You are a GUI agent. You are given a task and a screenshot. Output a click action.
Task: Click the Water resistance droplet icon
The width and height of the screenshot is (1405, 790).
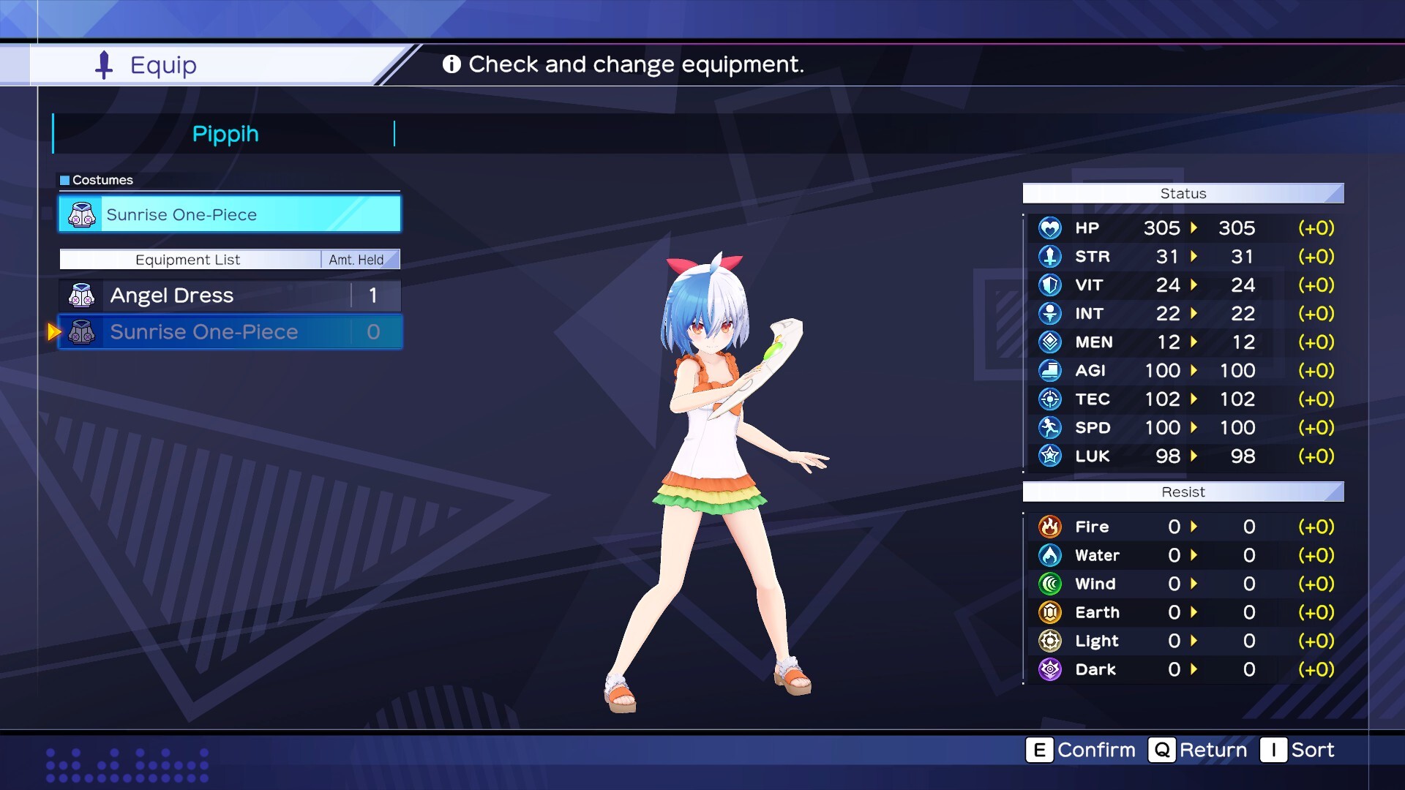pos(1049,555)
